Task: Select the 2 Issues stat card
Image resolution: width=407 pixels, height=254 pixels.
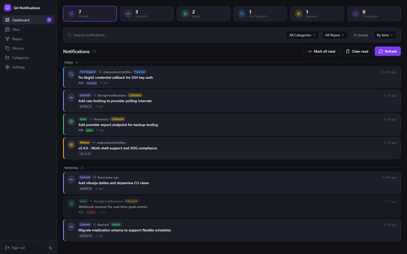Action: click(x=203, y=14)
